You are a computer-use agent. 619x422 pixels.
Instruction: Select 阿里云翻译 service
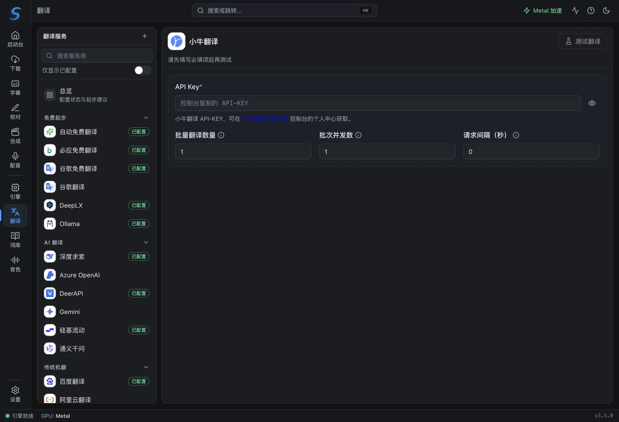[97, 399]
